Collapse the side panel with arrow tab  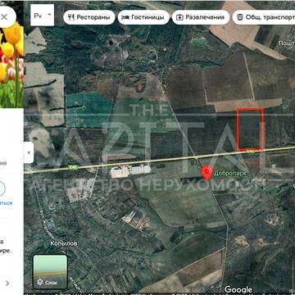pos(29,152)
